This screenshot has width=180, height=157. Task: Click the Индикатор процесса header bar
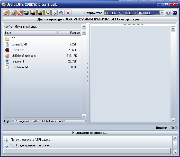(x=90, y=133)
